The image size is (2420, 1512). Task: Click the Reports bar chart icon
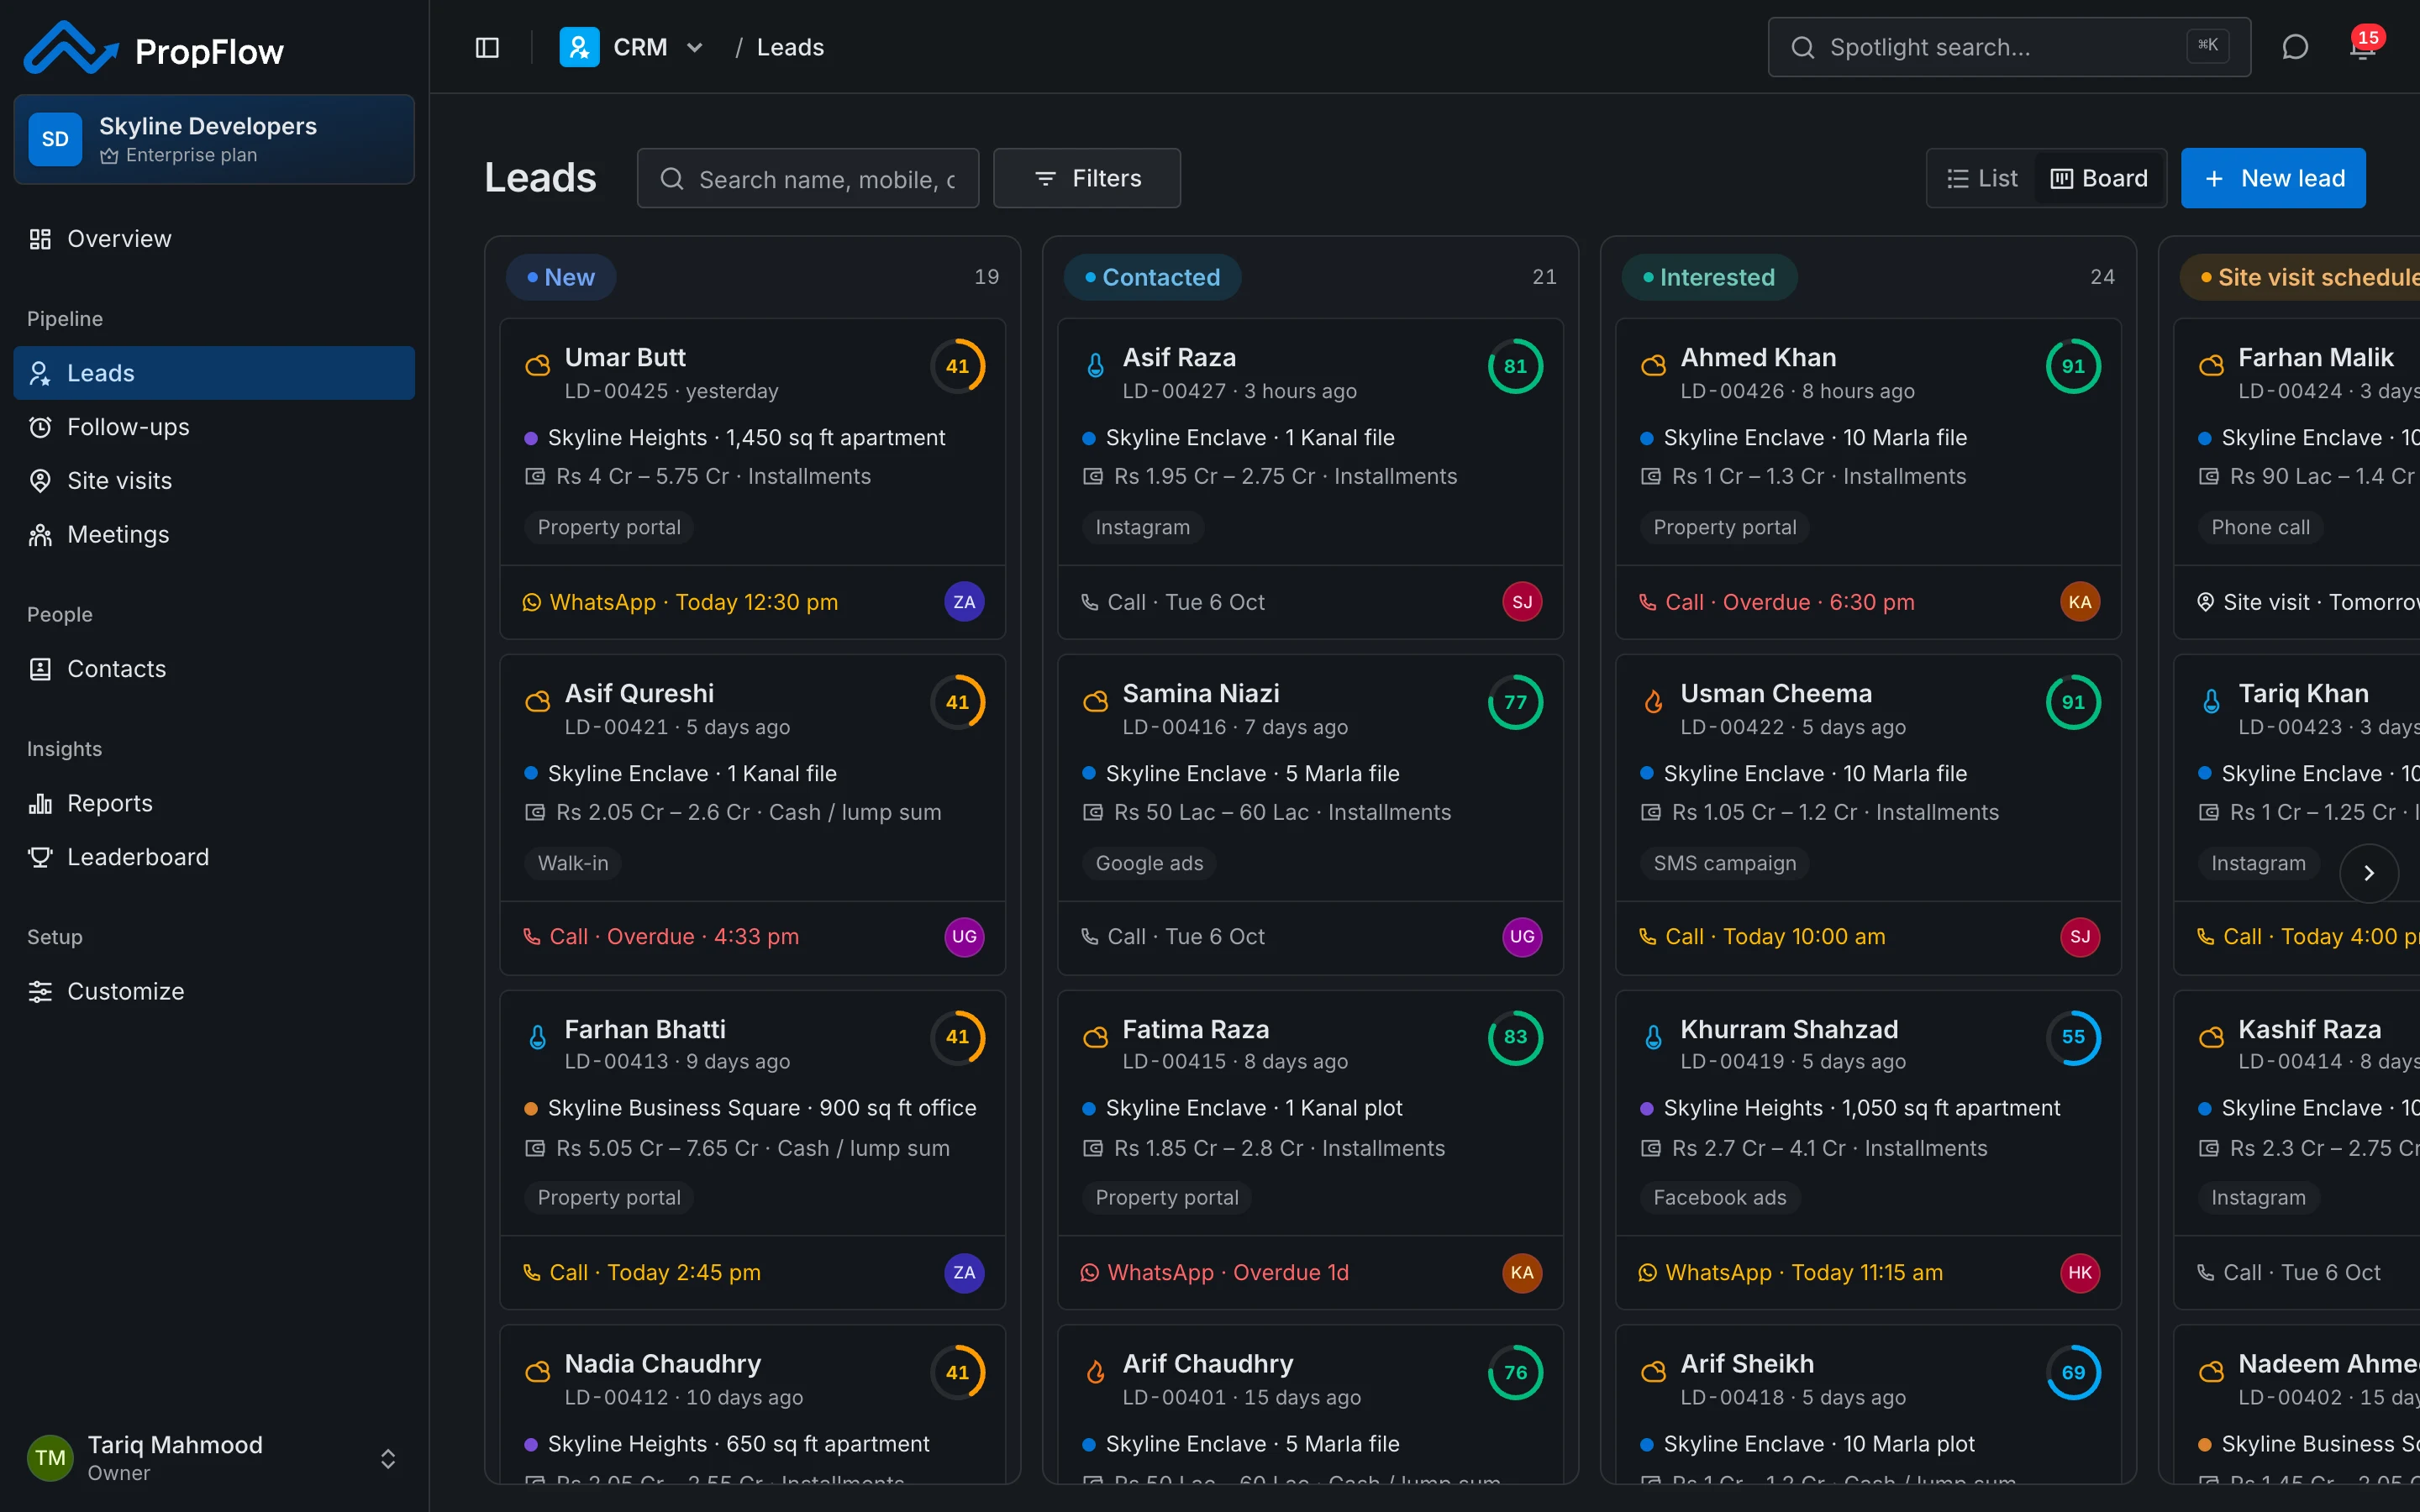click(40, 803)
